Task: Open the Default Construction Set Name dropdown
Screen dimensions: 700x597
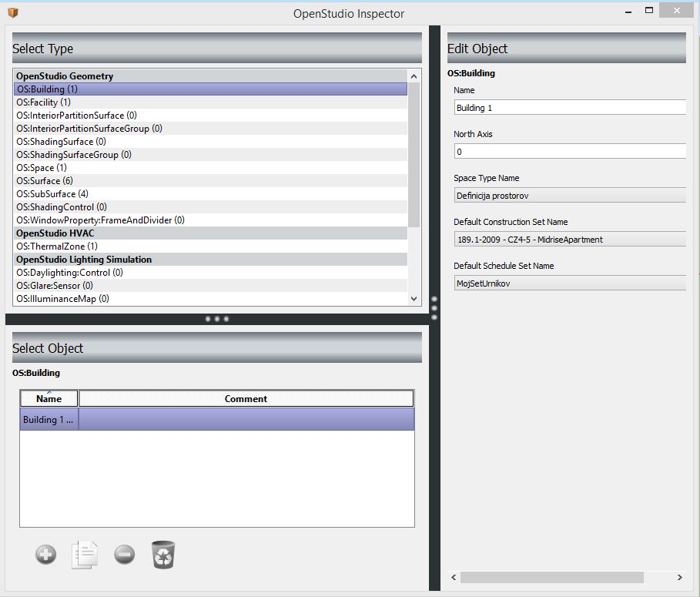Action: (x=570, y=240)
